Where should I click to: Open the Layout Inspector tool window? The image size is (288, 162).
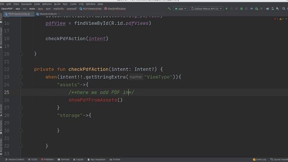279,159
